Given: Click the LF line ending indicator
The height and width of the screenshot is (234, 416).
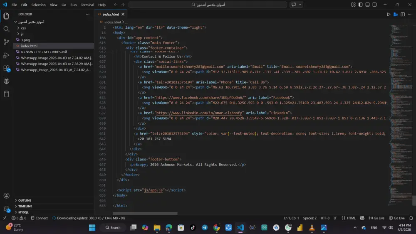Looking at the screenshot, I should pyautogui.click(x=335, y=218).
